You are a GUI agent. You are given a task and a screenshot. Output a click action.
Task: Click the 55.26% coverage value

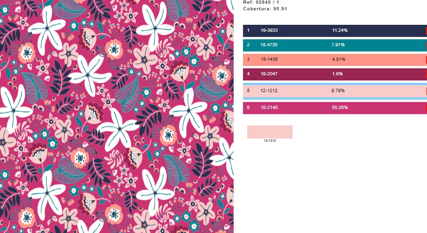point(339,108)
